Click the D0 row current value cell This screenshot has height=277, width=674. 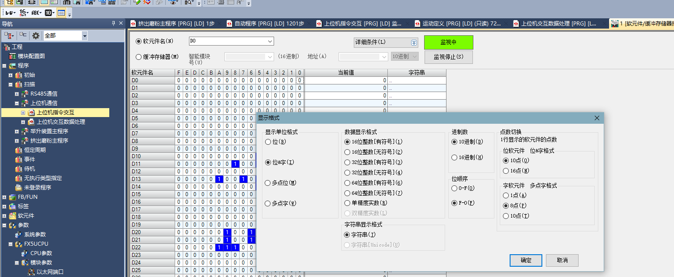(346, 80)
